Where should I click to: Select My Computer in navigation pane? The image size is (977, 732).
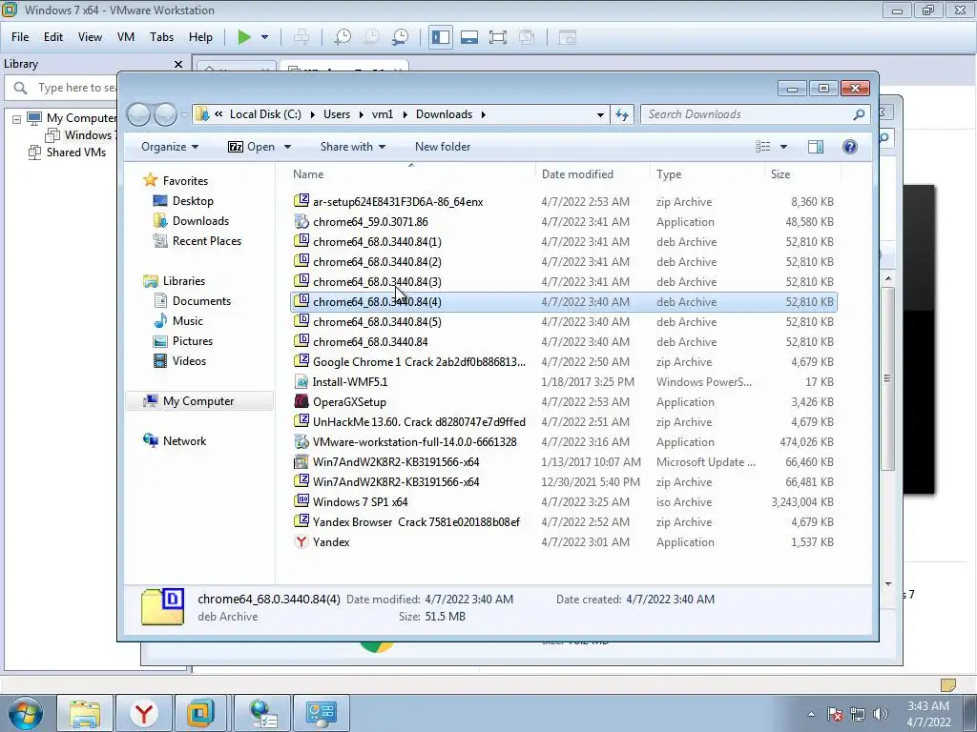(x=198, y=401)
